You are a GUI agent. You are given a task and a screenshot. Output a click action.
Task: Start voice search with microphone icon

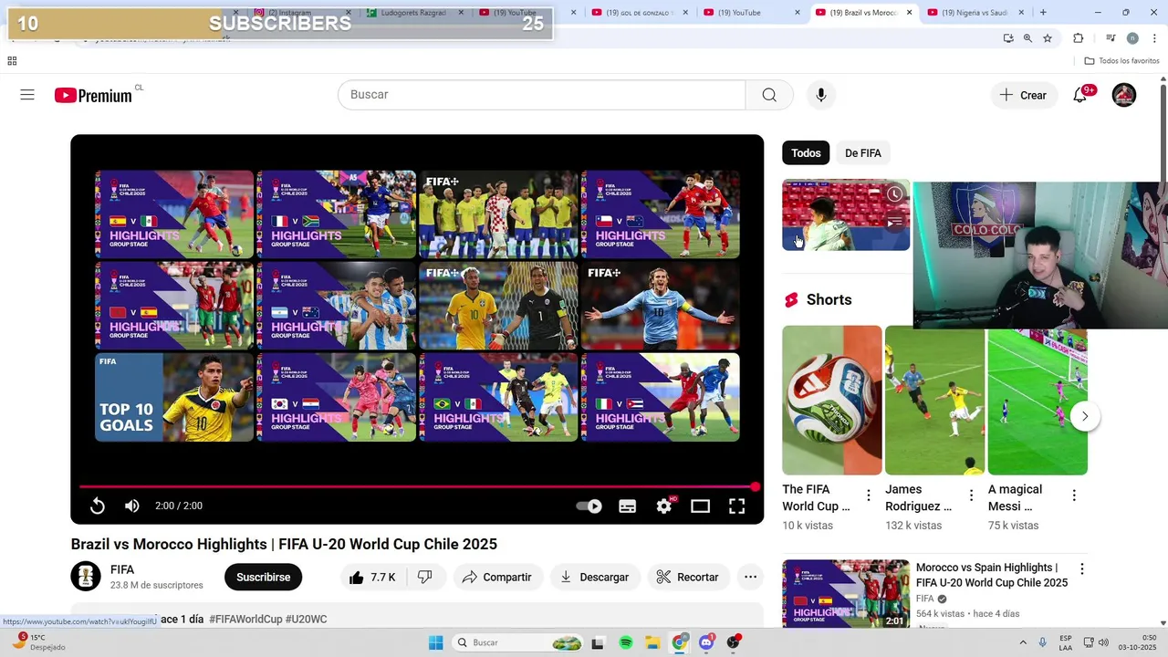click(821, 95)
